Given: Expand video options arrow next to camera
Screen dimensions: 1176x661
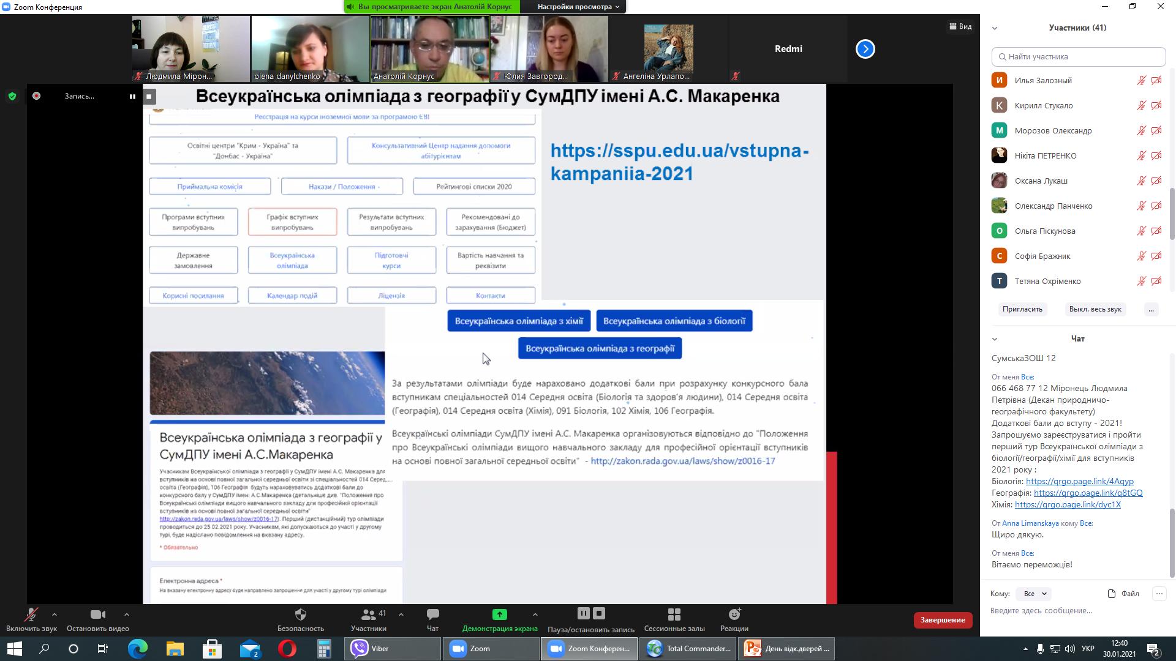Looking at the screenshot, I should point(127,614).
